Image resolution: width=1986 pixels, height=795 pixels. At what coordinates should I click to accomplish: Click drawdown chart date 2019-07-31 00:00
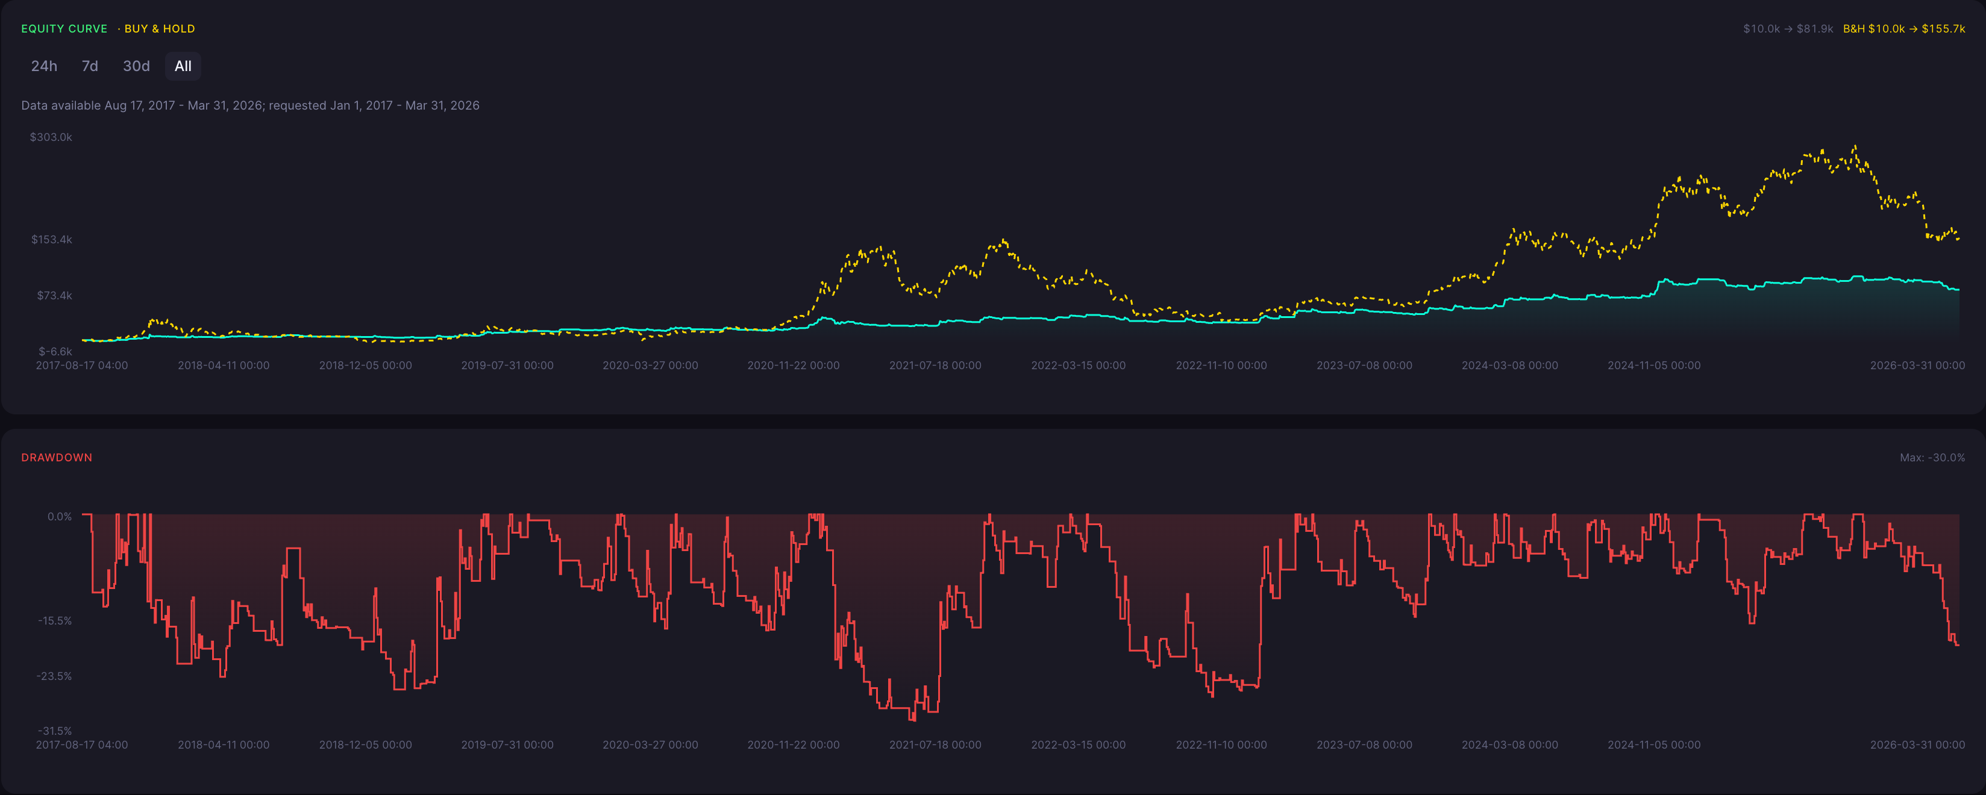click(x=507, y=745)
